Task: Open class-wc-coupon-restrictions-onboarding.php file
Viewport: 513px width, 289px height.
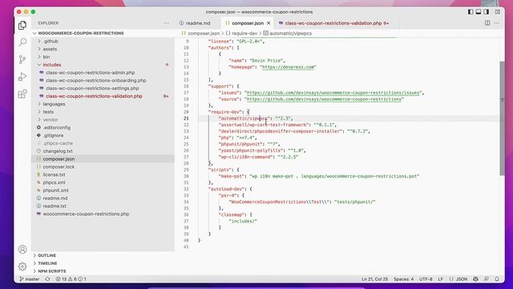Action: click(96, 80)
